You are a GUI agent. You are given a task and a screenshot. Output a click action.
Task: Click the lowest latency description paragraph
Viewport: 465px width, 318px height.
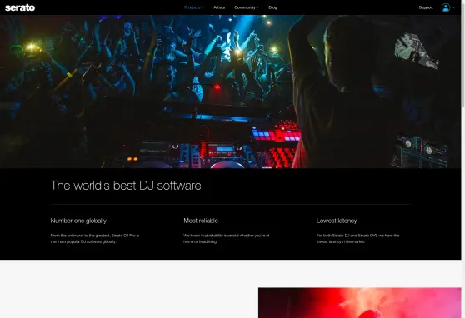click(x=357, y=239)
